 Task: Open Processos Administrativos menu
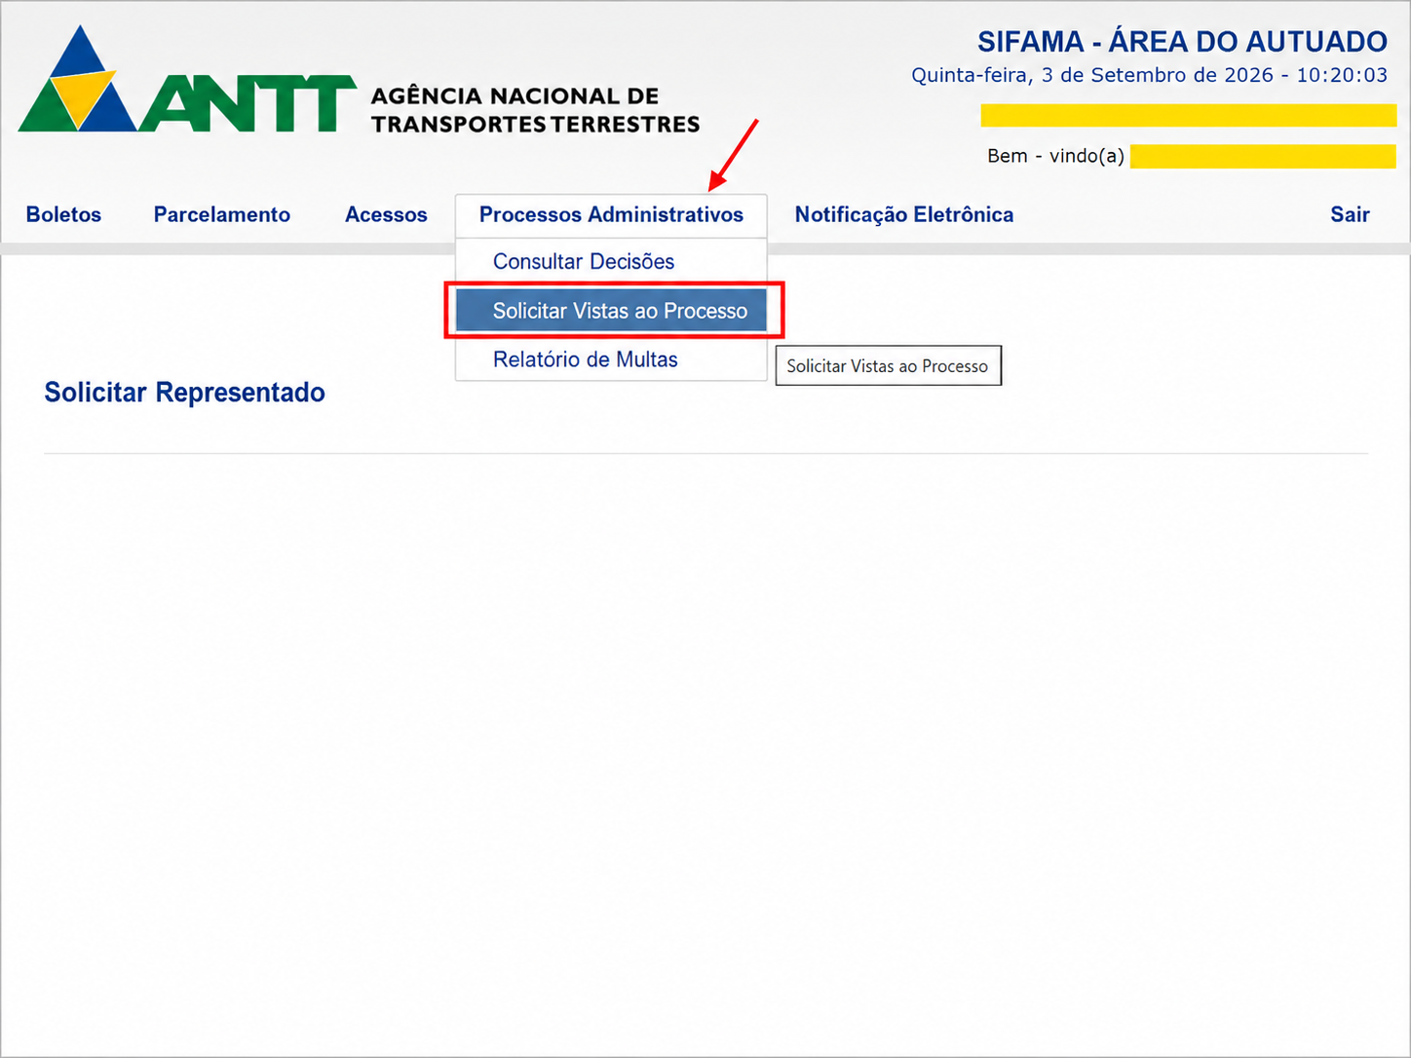(611, 214)
